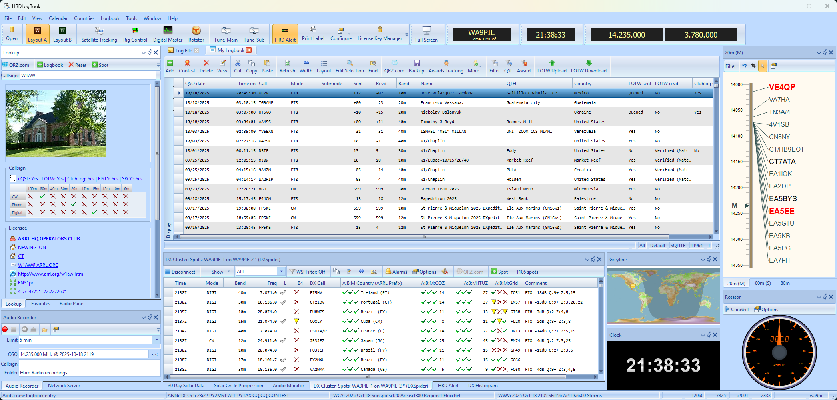Open the Logbook menu

110,18
